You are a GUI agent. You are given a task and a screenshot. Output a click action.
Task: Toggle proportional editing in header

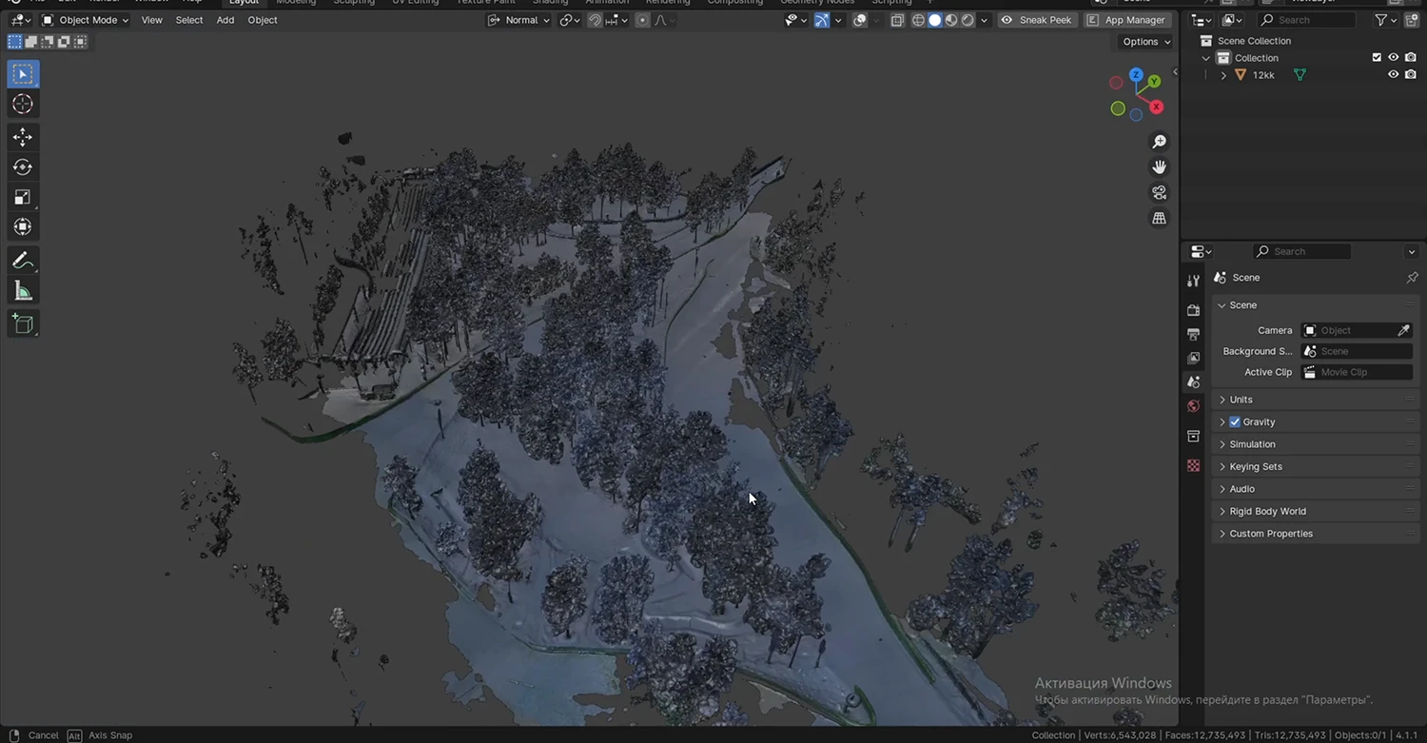[642, 20]
